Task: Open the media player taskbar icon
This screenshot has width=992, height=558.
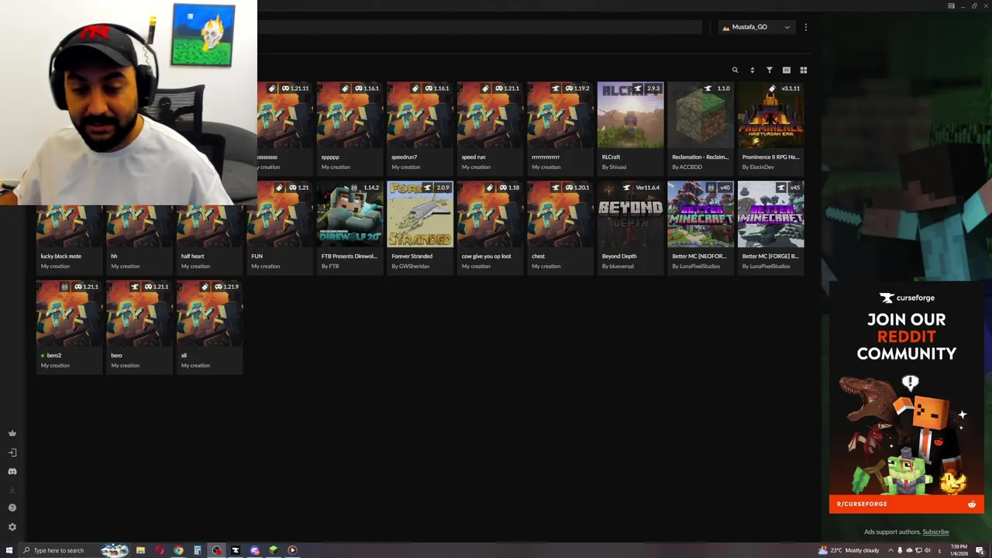Action: pos(292,550)
